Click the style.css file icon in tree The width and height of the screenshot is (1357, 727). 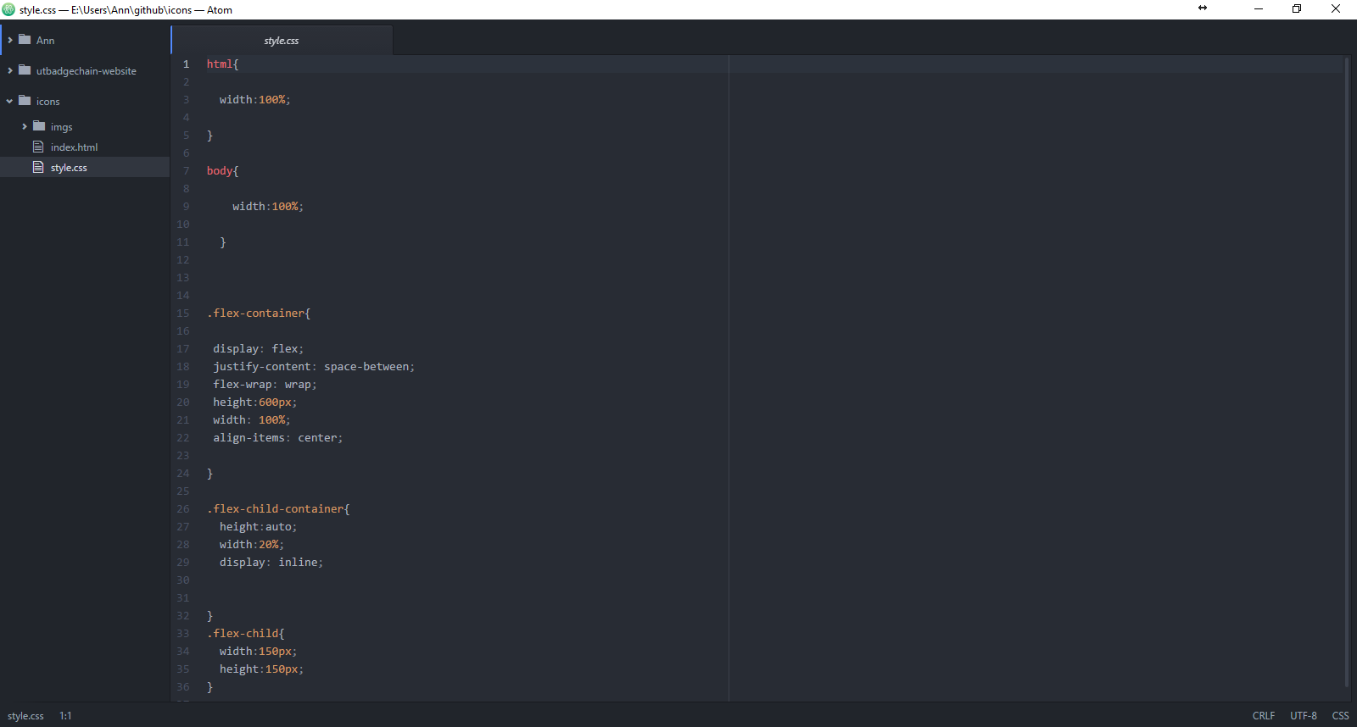38,167
